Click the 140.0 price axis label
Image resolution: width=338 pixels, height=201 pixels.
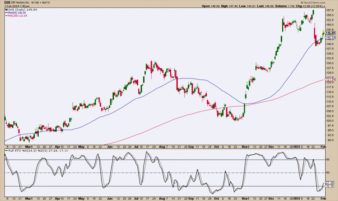point(330,44)
